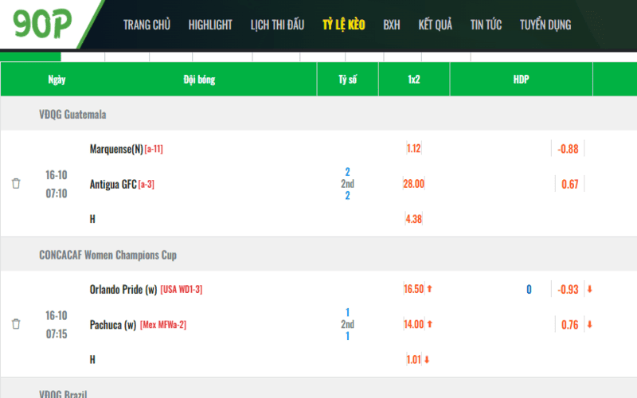Viewport: 637px width, 398px height.
Task: Open the Tin Tức news section
Action: coord(486,25)
